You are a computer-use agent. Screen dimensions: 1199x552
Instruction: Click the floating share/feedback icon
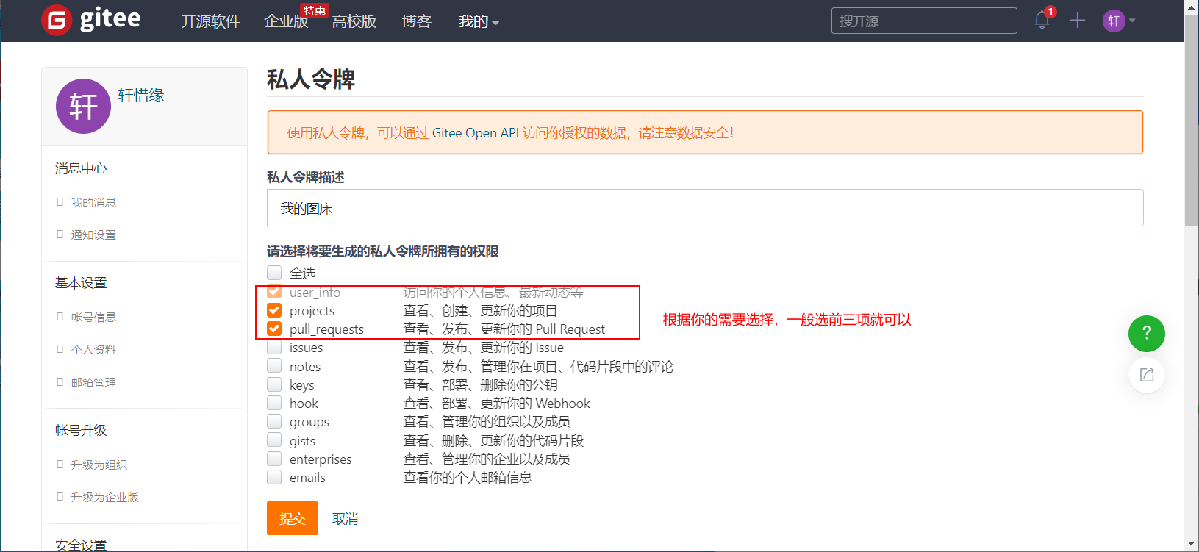[x=1147, y=375]
